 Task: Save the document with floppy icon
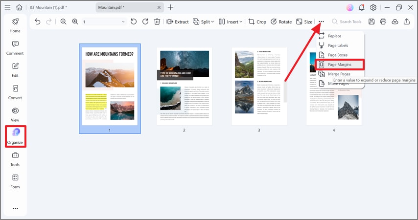click(x=372, y=22)
